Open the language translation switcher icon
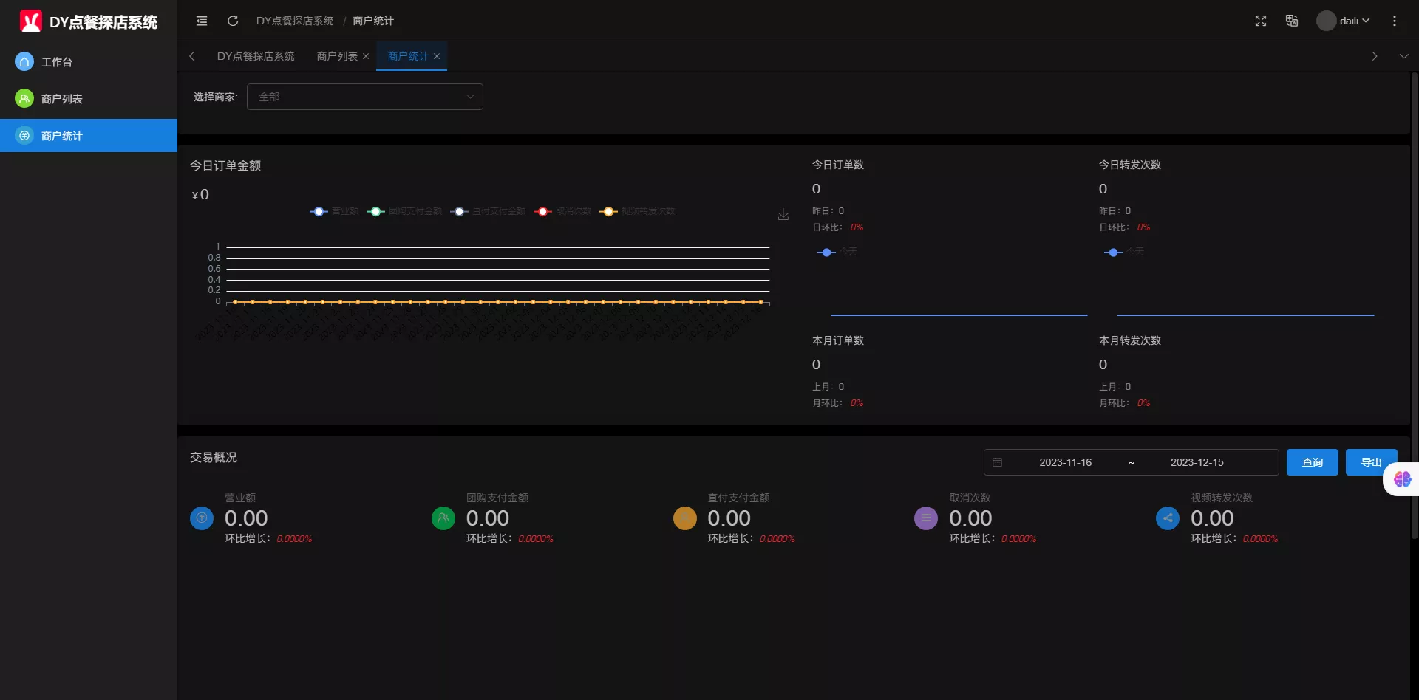The width and height of the screenshot is (1419, 700). (1292, 21)
